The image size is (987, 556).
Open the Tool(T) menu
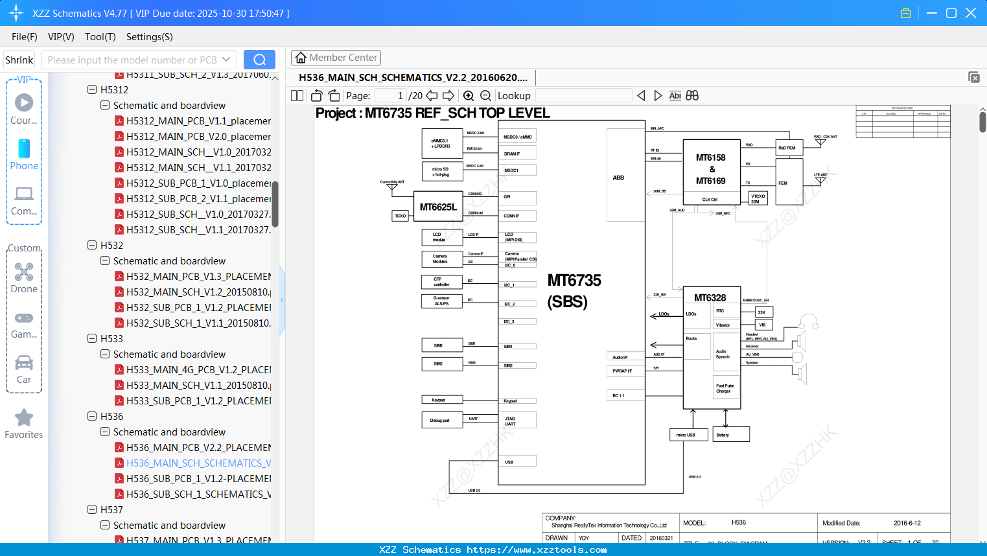[100, 37]
